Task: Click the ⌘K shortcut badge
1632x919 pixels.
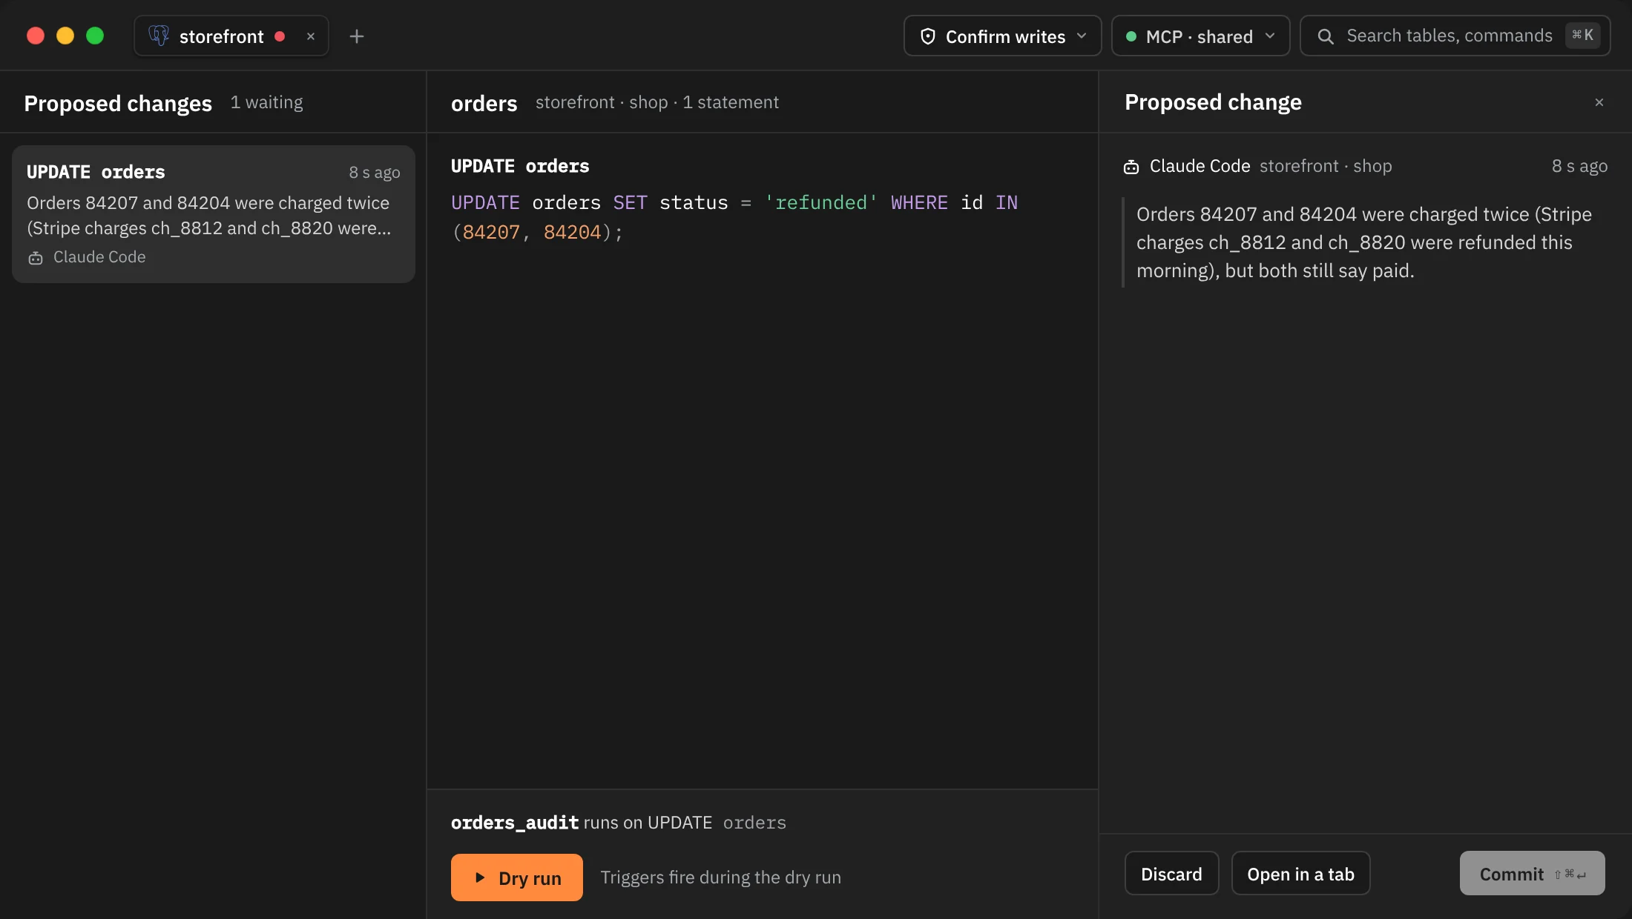Action: (x=1582, y=35)
